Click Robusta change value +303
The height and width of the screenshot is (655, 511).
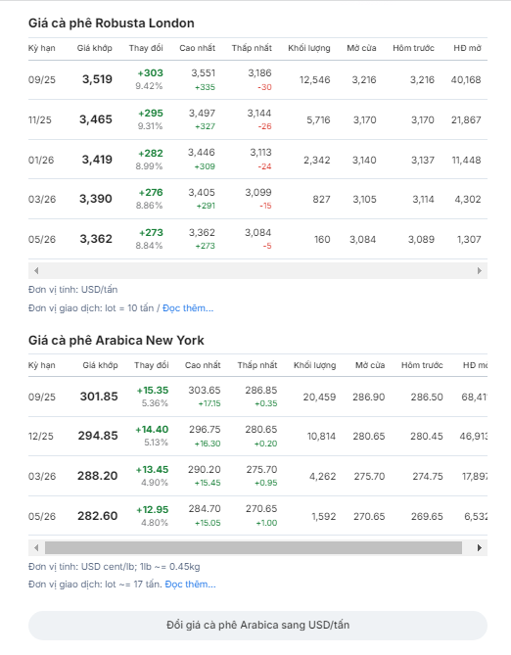coord(151,73)
